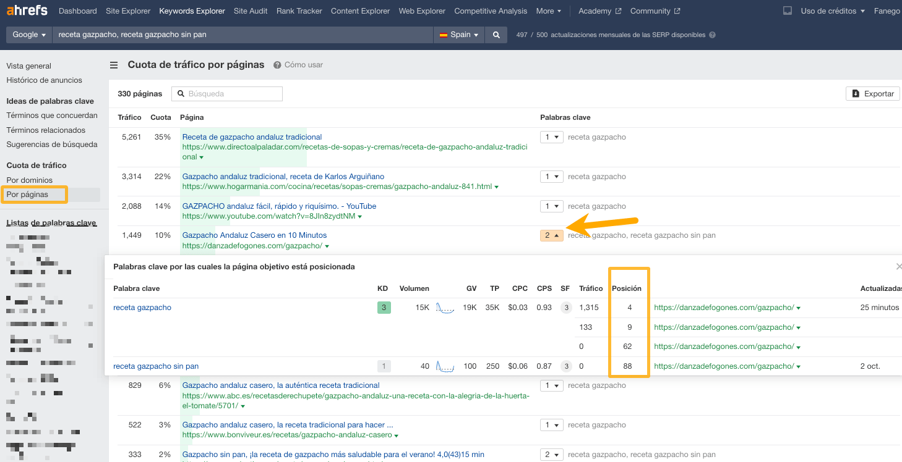Open the Gazpacho Andaluz Casero en 10 Minutos link
902x462 pixels.
254,235
